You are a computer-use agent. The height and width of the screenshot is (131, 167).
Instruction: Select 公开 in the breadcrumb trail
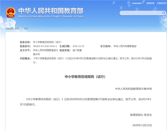click(26, 29)
